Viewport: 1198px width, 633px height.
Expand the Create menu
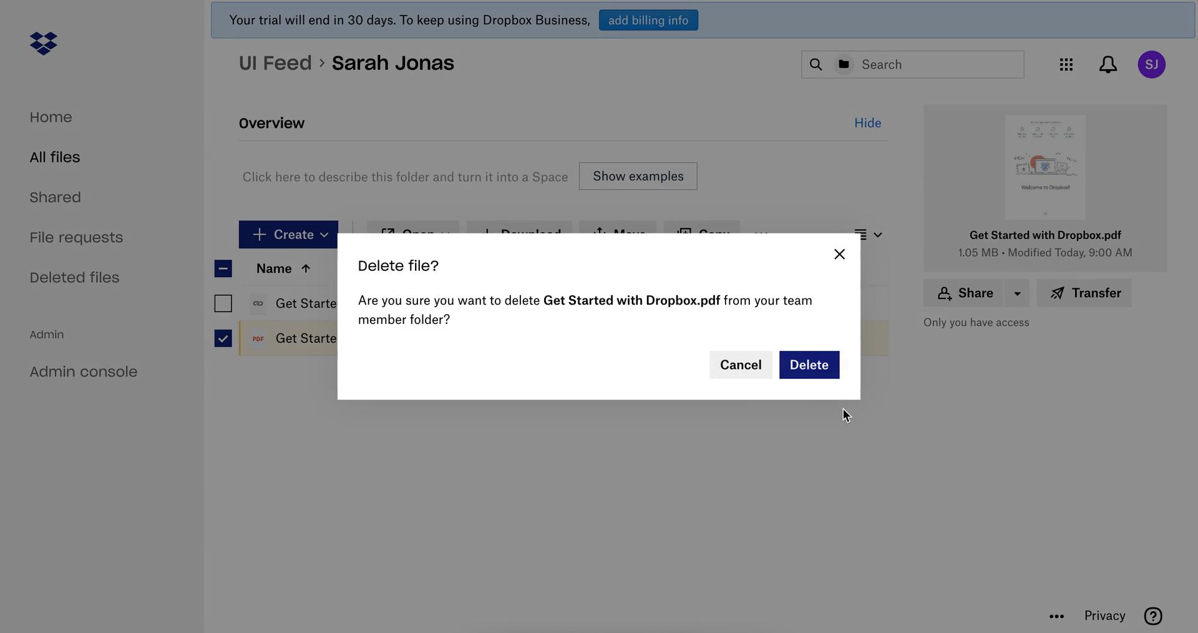coord(289,235)
